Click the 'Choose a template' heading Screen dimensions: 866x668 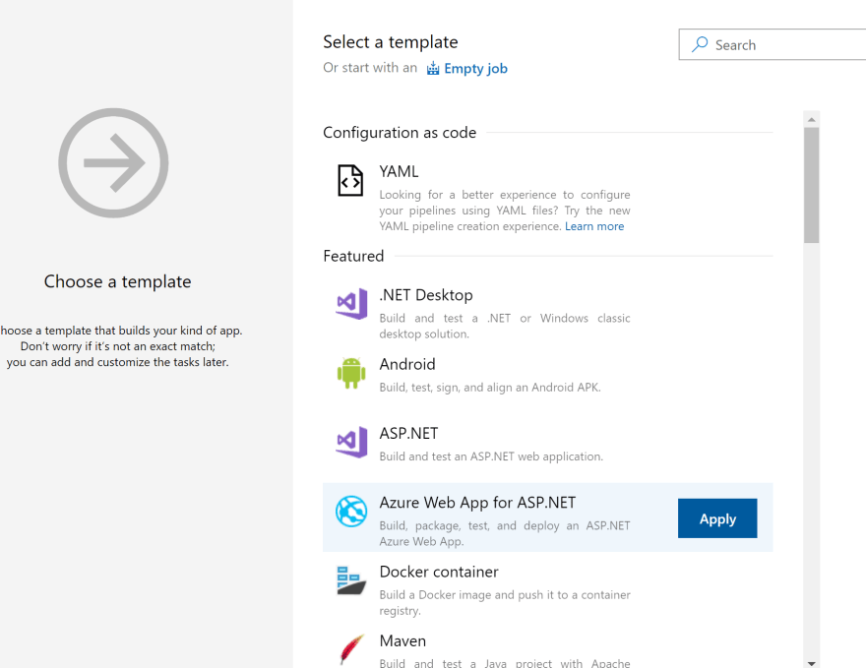[118, 281]
